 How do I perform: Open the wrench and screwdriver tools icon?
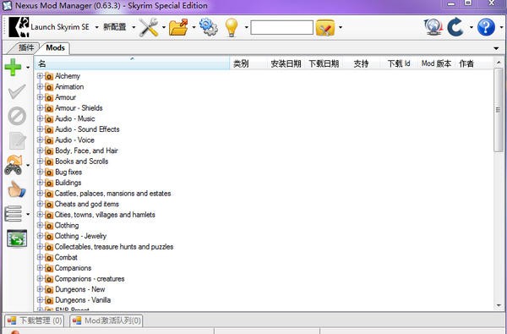coord(149,27)
